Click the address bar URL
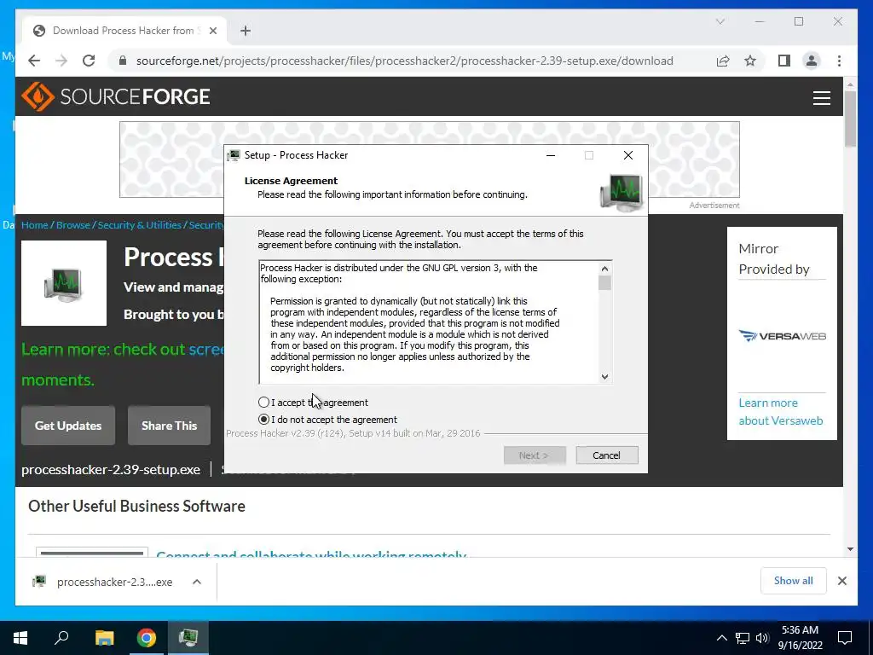 pos(404,61)
